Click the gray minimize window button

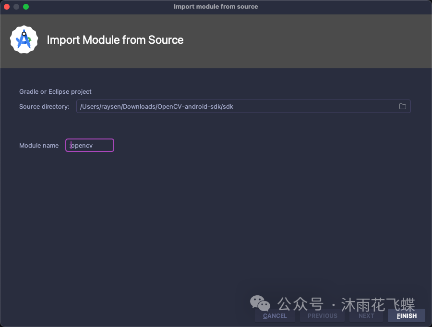[x=16, y=7]
